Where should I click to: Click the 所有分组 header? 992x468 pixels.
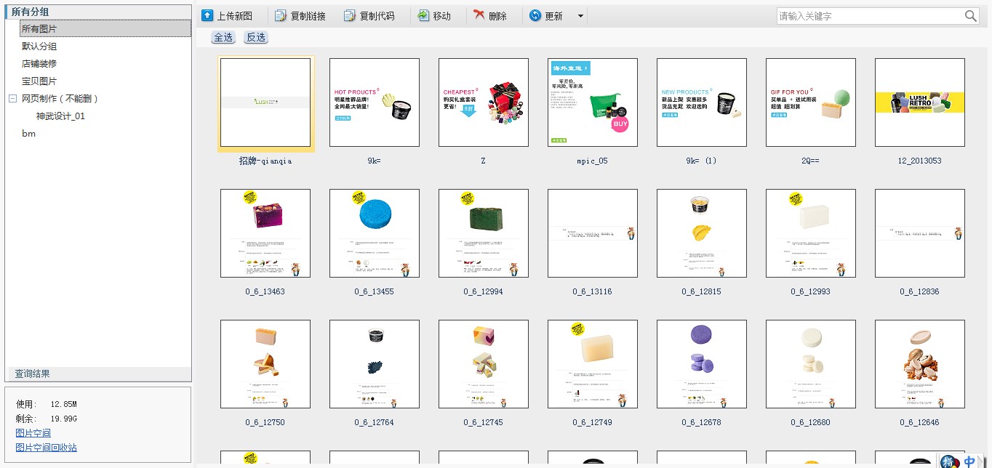coord(98,12)
